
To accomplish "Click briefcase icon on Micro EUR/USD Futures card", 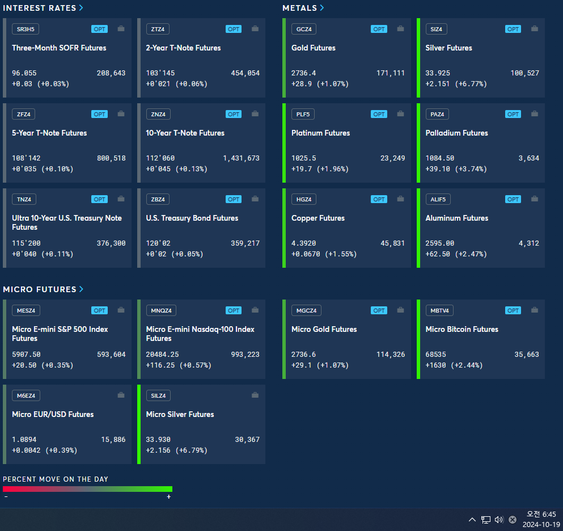I will [x=121, y=395].
